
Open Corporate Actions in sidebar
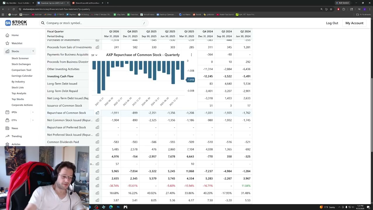(22, 105)
